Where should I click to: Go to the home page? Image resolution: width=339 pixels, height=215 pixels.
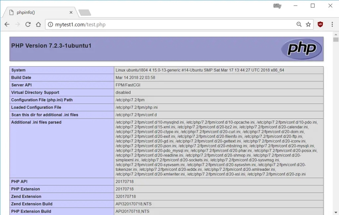tap(38, 24)
